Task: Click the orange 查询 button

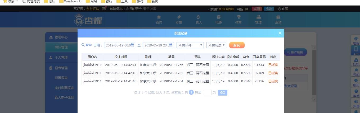Action: 237,45
